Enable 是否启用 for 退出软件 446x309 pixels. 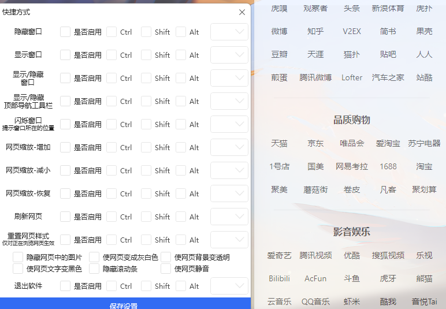[x=65, y=286]
